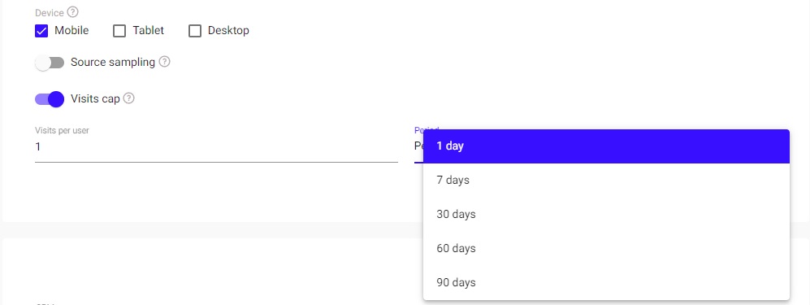Image resolution: width=810 pixels, height=305 pixels.
Task: Choose the 90 days option
Action: point(606,283)
